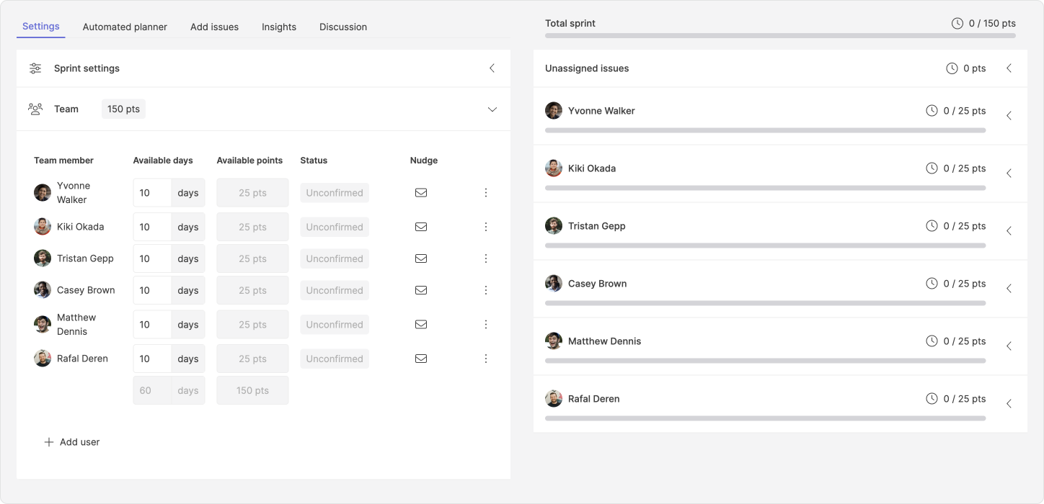Viewport: 1044px width, 504px height.
Task: Click nudge envelope icon for Kiki Okada
Action: tap(421, 227)
